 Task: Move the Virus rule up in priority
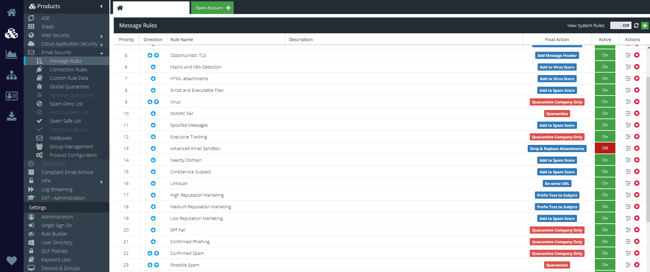157,102
